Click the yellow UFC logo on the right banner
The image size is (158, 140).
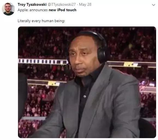pos(130,64)
